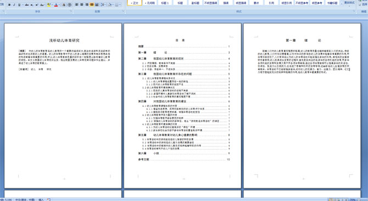Image resolution: width=368 pixels, height=201 pixels.
Task: Center align text icon
Action: tap(82, 5)
